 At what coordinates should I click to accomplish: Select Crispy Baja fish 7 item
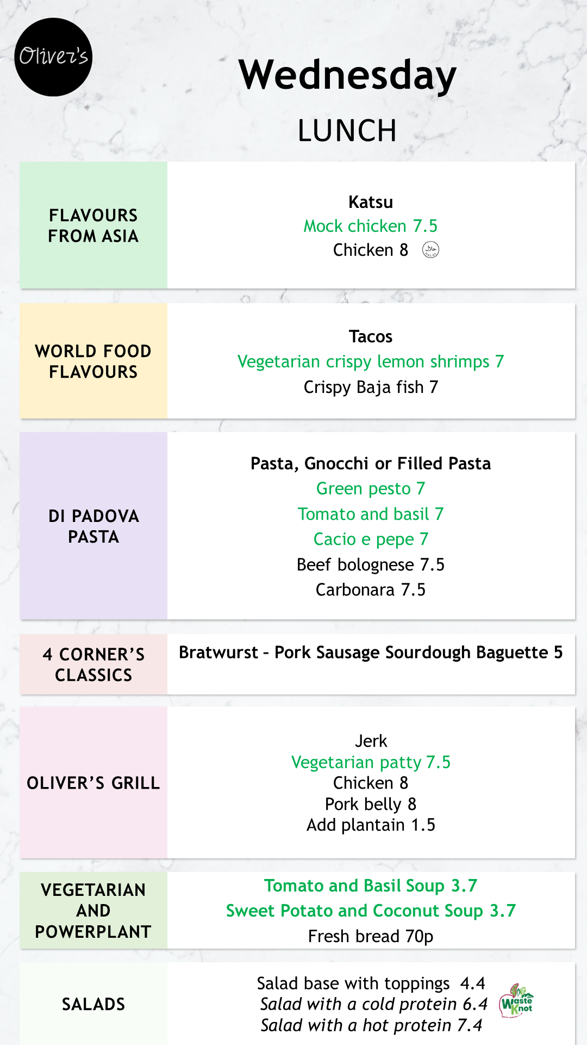[371, 387]
